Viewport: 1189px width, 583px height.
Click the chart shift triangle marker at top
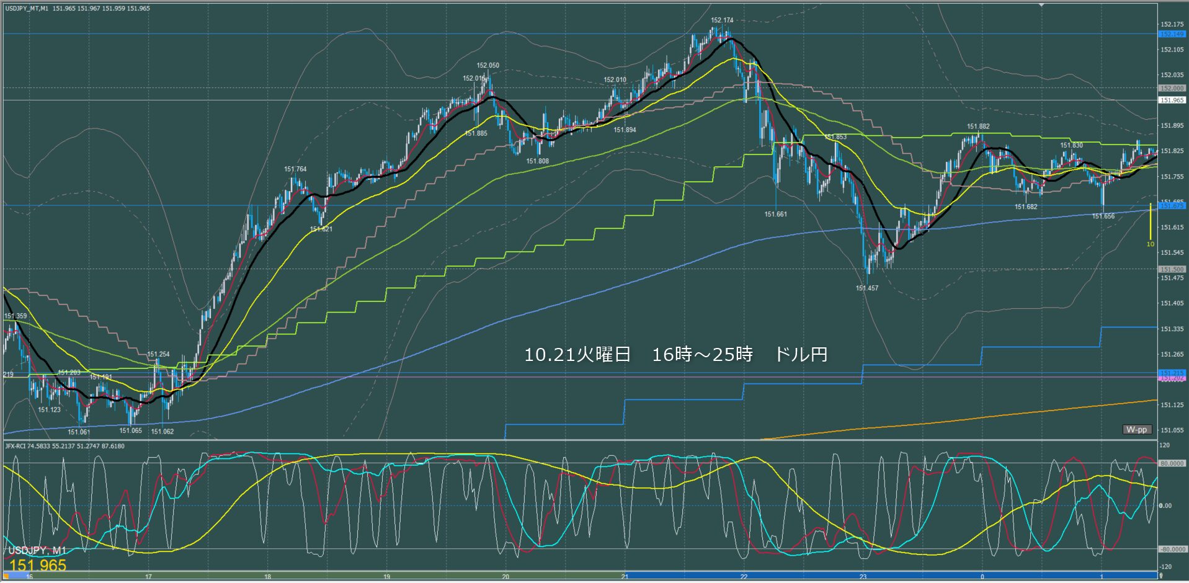[1042, 5]
